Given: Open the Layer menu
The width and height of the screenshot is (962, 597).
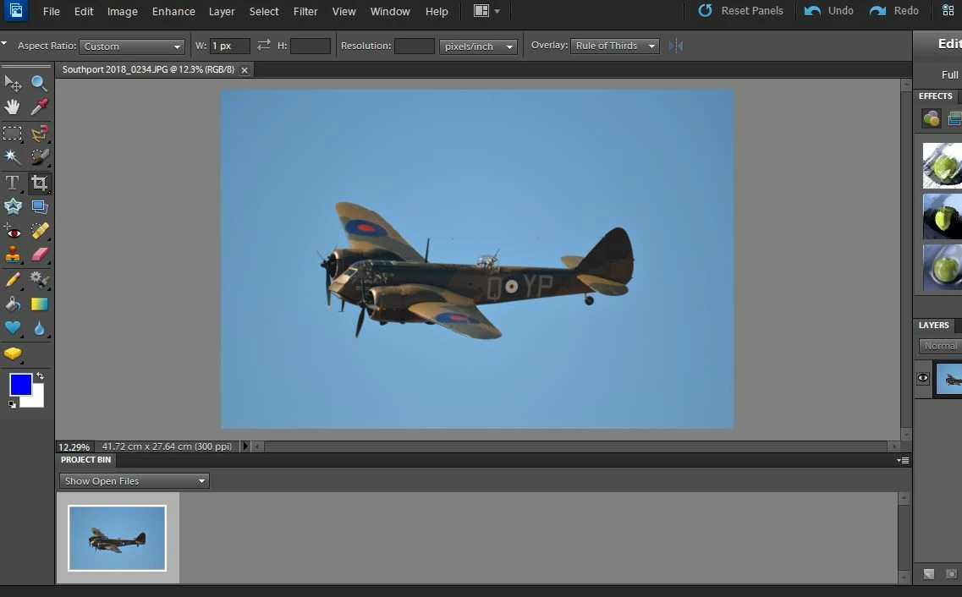Looking at the screenshot, I should [222, 12].
